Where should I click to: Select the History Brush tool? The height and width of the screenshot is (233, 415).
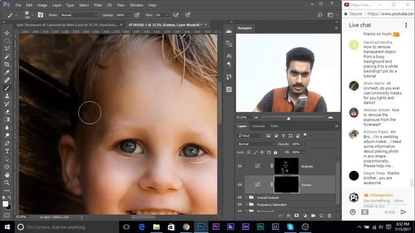tap(7, 104)
